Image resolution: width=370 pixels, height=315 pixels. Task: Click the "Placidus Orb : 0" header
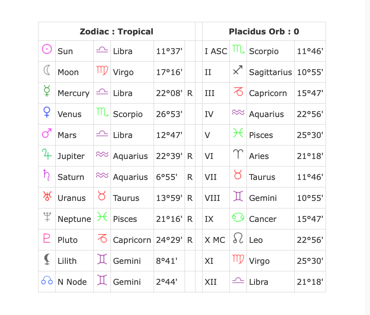(264, 31)
